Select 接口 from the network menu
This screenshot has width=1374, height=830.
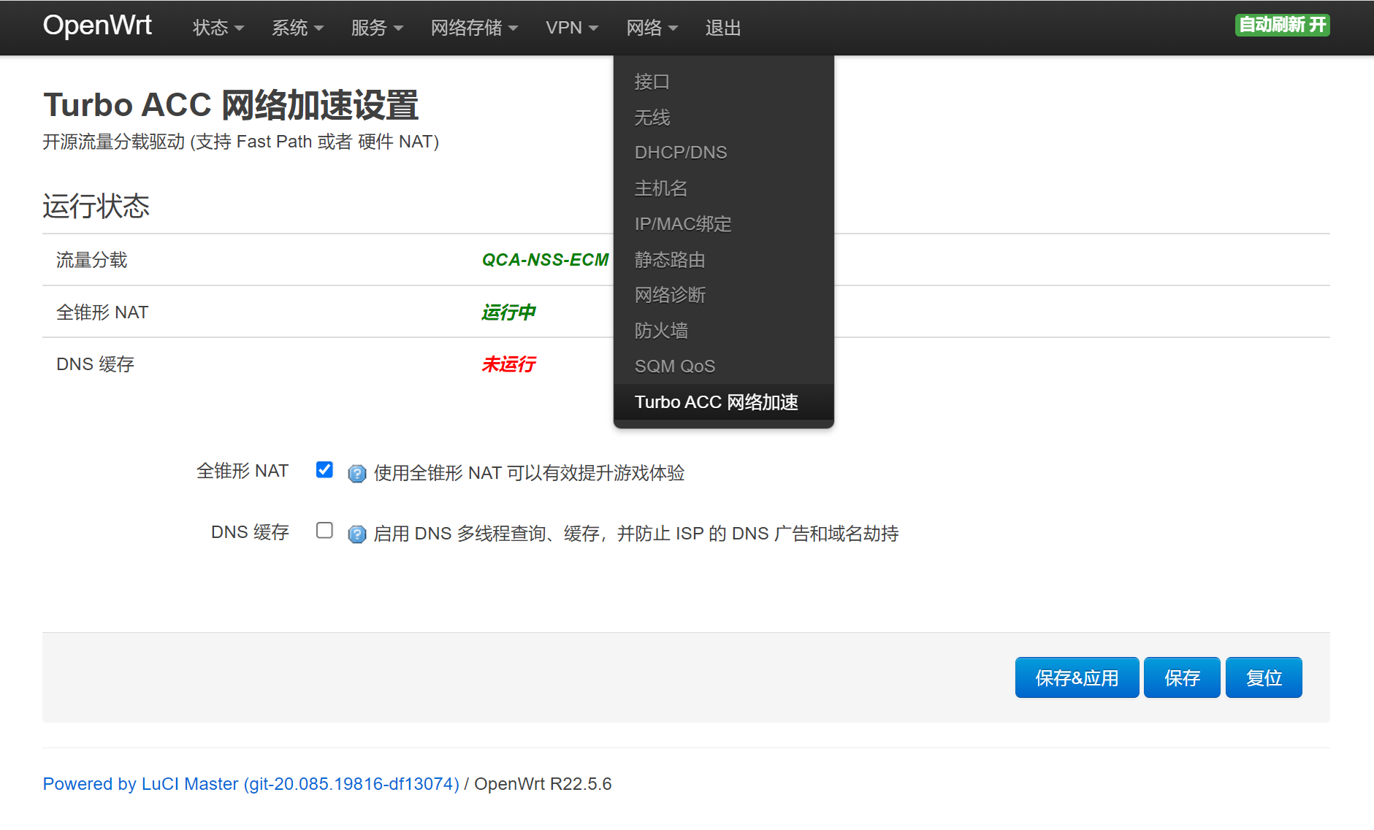652,82
